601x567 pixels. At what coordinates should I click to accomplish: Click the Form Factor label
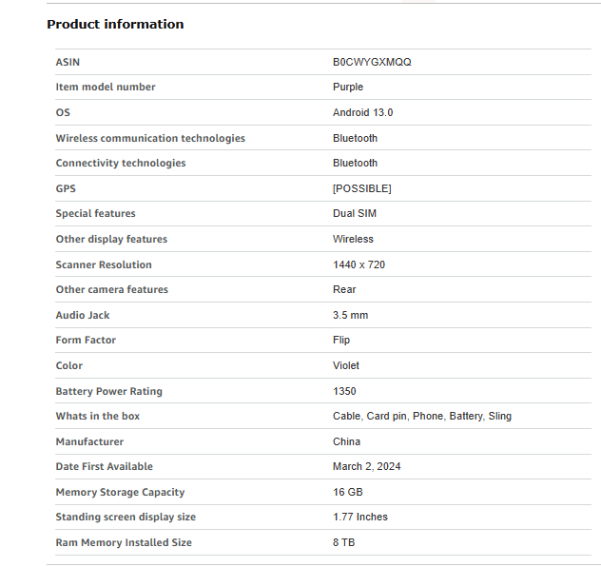coord(86,341)
